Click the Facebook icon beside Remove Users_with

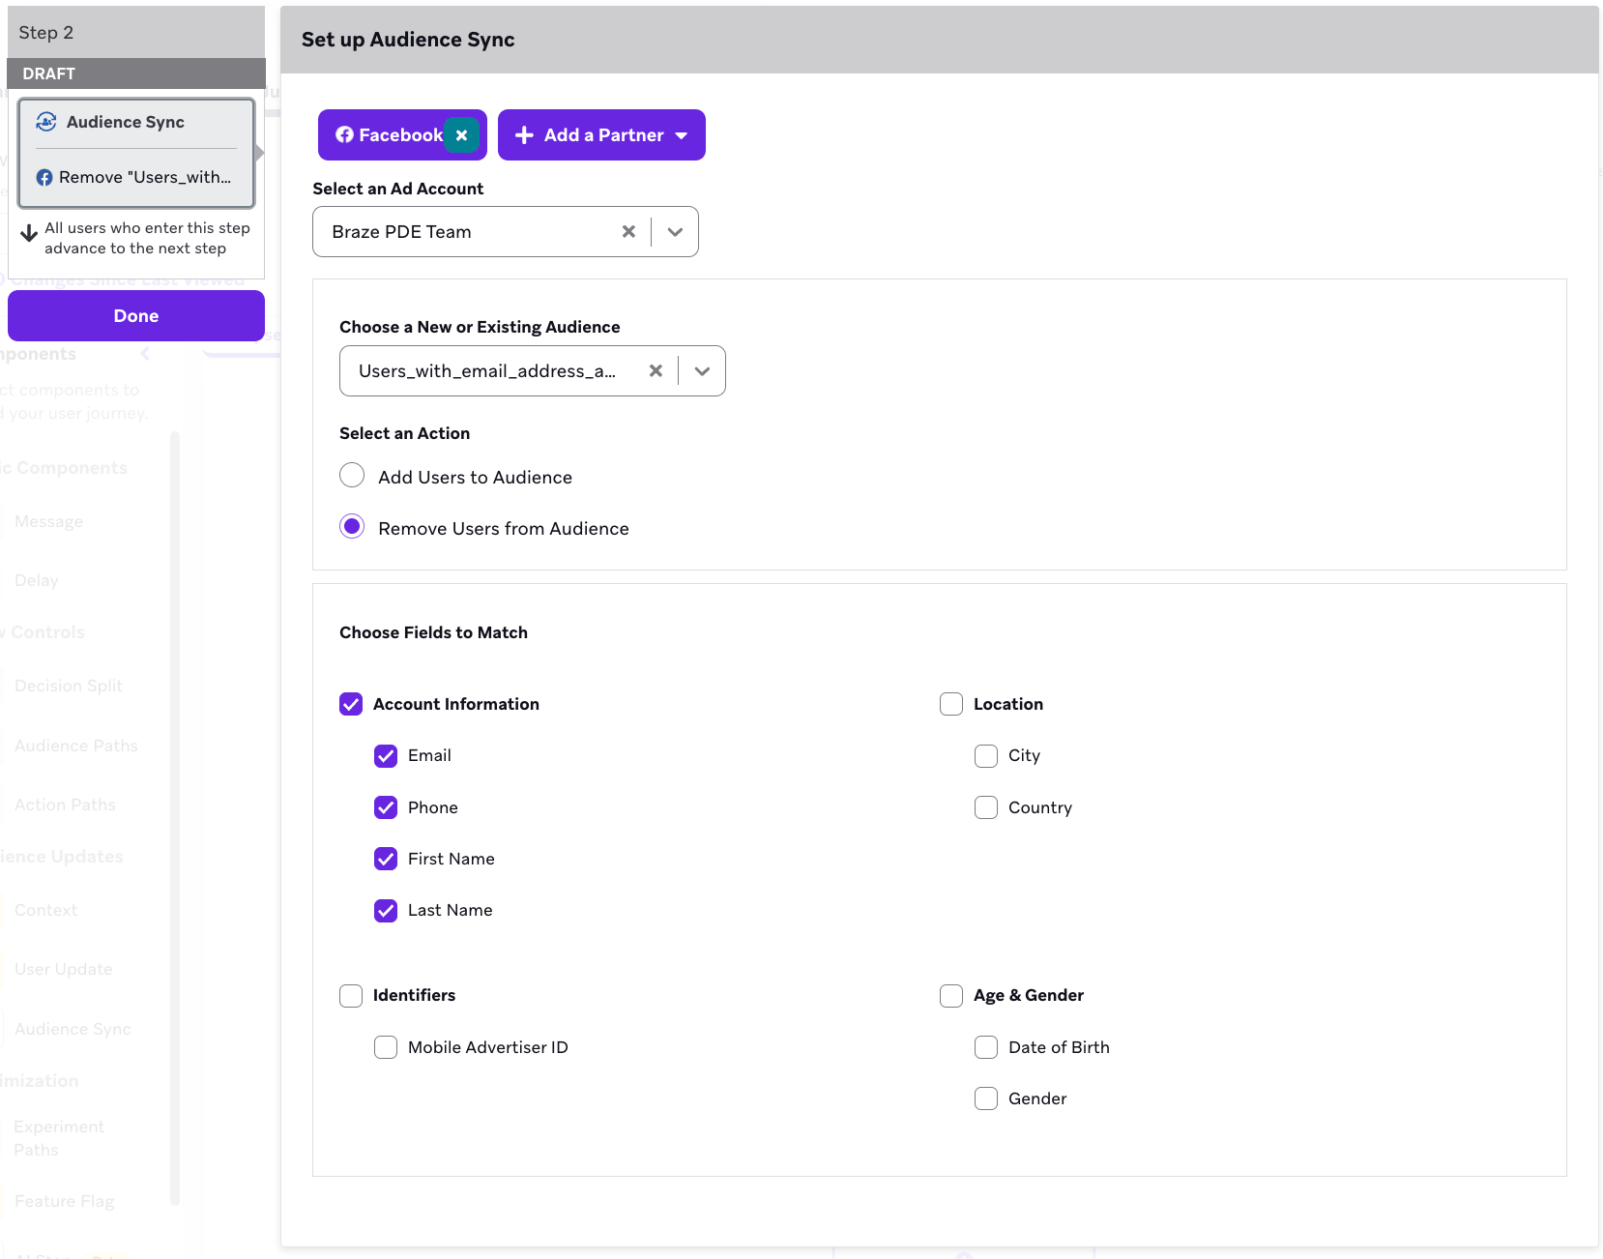44,178
